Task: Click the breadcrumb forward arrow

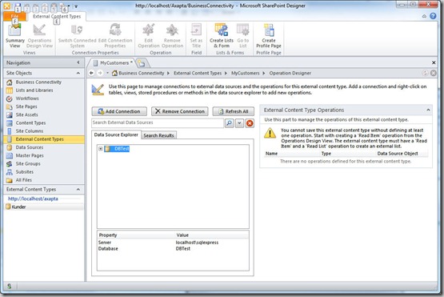Action: coord(100,73)
